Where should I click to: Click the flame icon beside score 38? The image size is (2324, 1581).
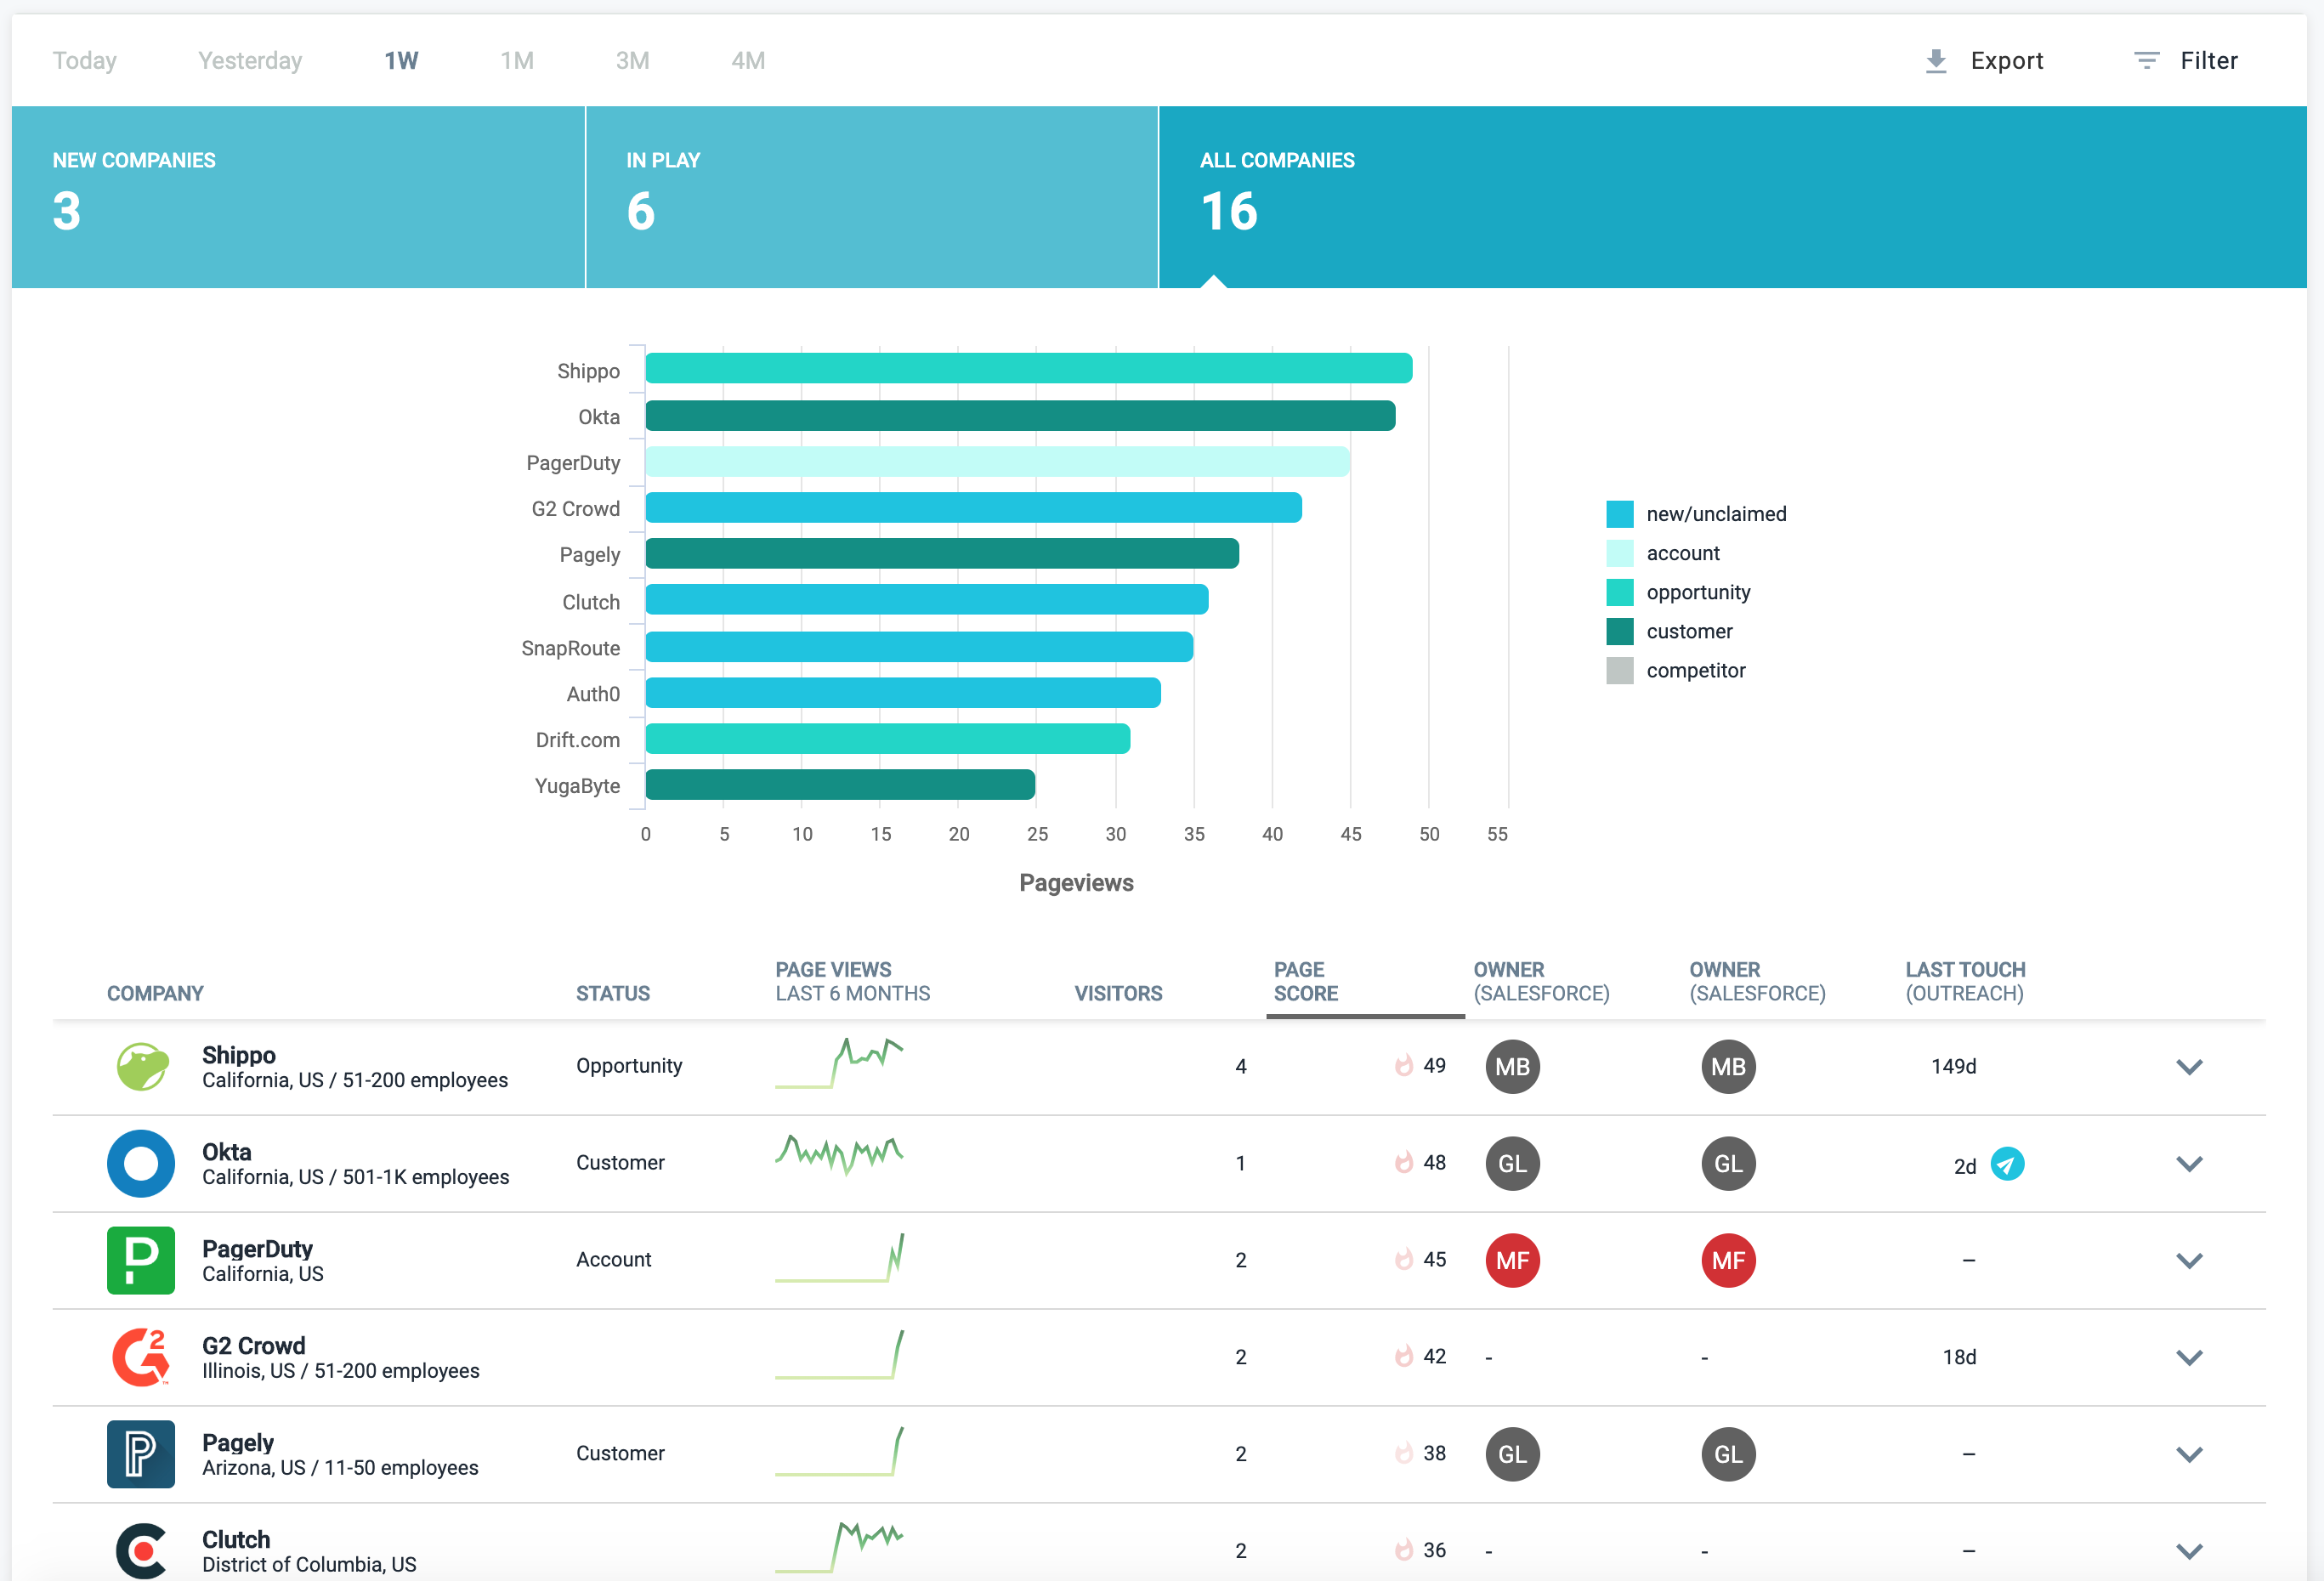point(1404,1454)
